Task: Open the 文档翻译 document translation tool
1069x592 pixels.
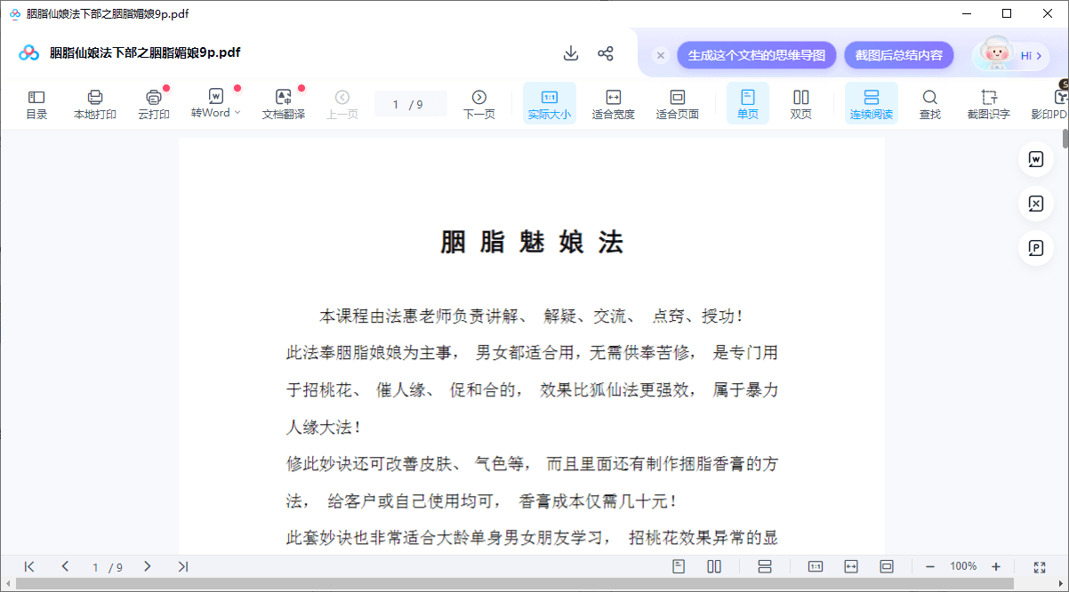Action: click(283, 103)
